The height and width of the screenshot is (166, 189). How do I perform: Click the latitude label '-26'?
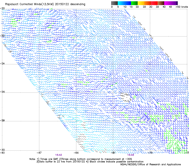pos(2,92)
